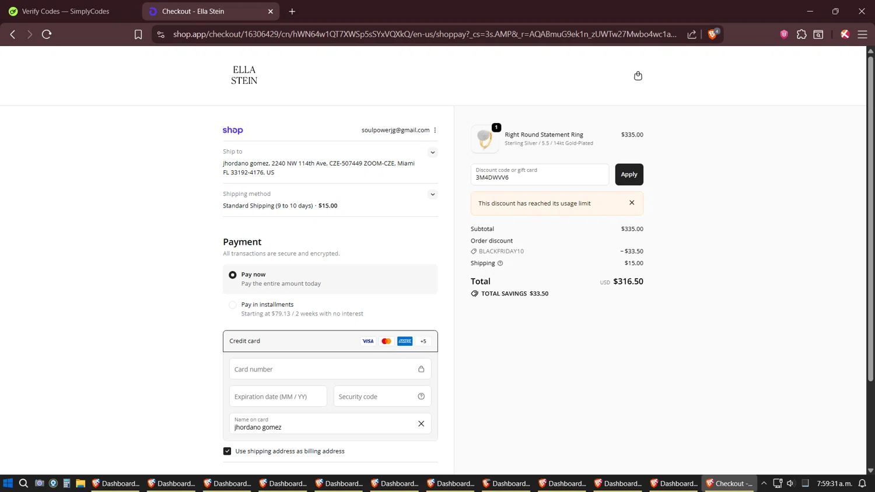Open Brave Shields lion icon
This screenshot has height=492, width=875.
(x=712, y=34)
